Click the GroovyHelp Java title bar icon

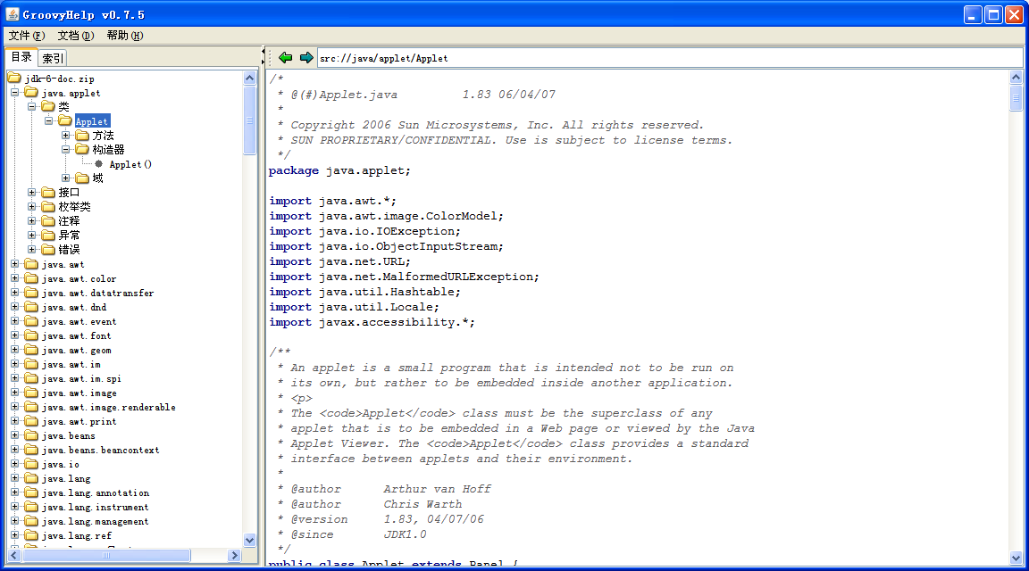point(13,13)
